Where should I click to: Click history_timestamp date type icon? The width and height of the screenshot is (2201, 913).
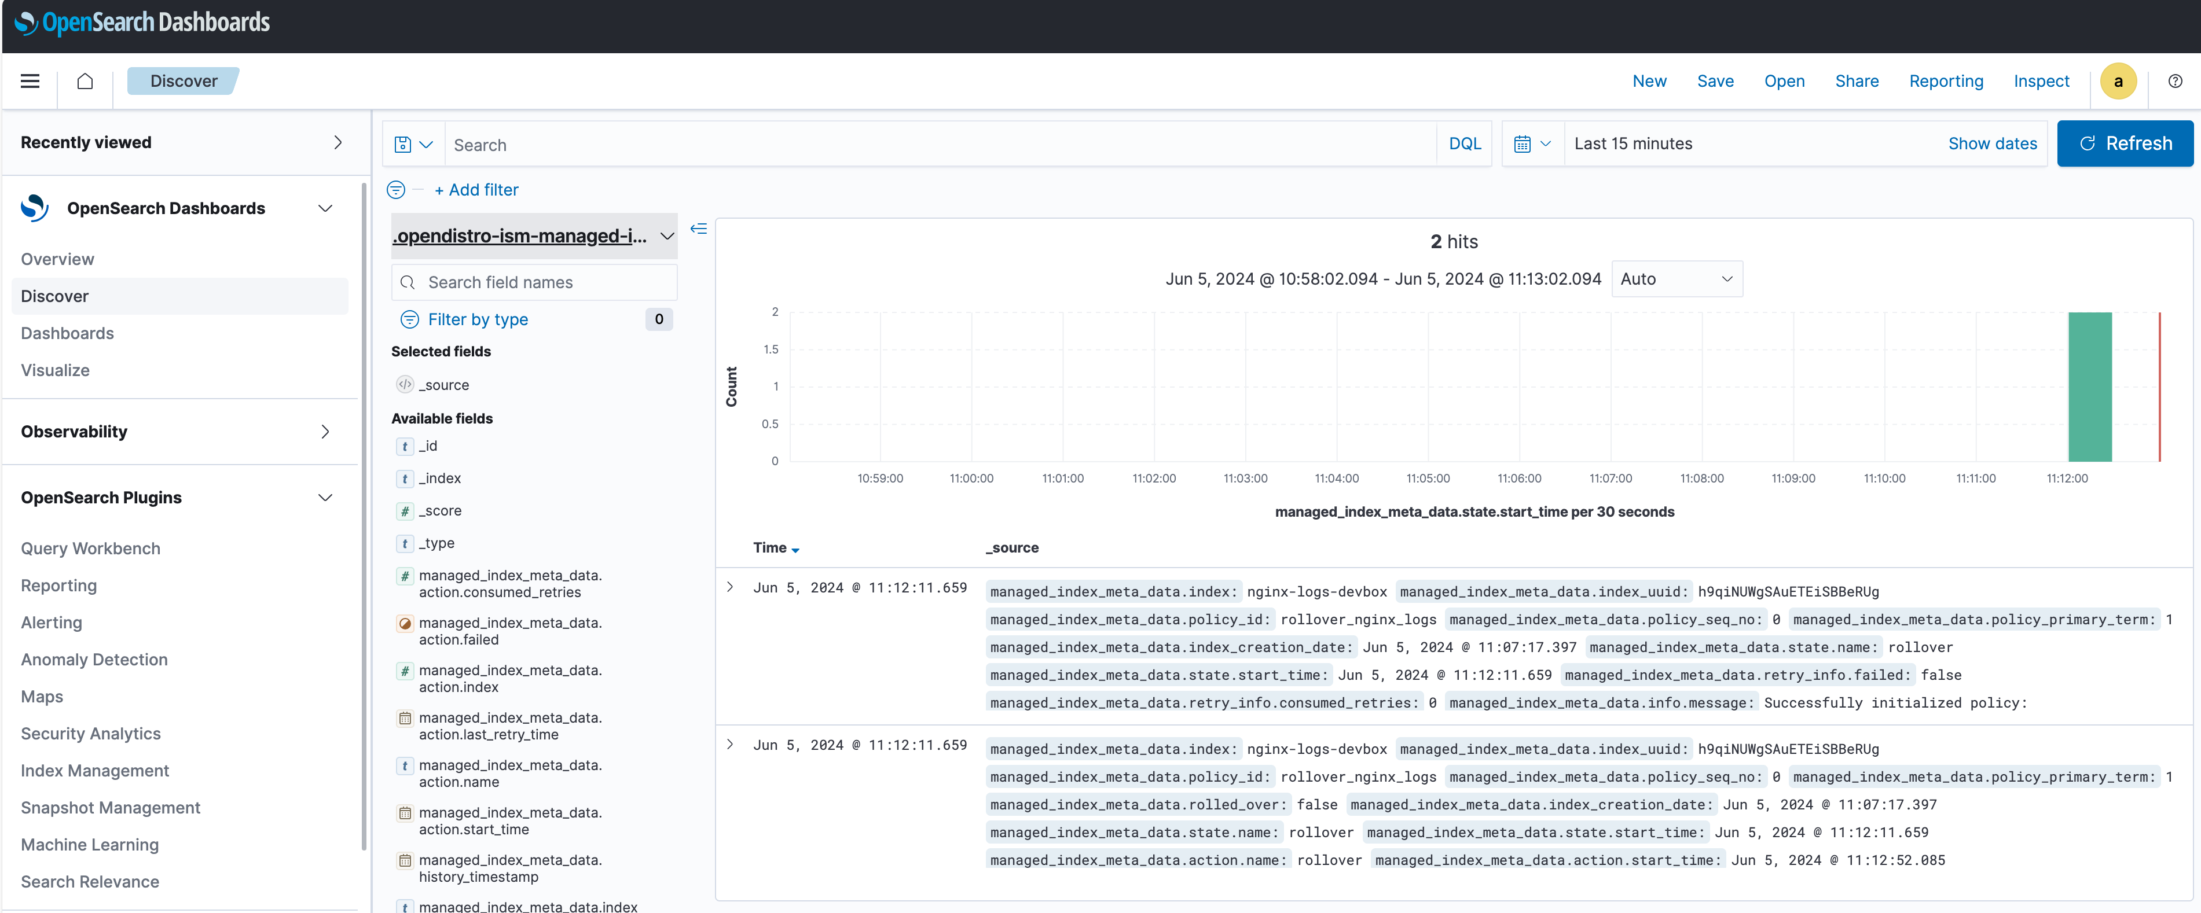pyautogui.click(x=405, y=861)
